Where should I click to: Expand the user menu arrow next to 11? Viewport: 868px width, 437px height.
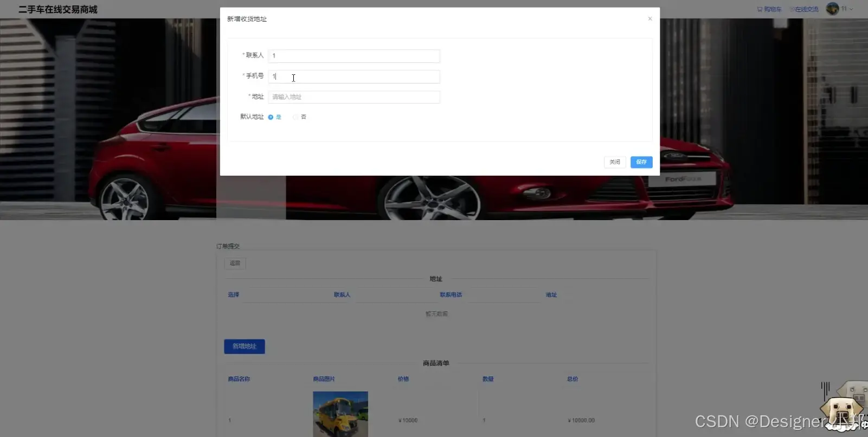tap(851, 9)
